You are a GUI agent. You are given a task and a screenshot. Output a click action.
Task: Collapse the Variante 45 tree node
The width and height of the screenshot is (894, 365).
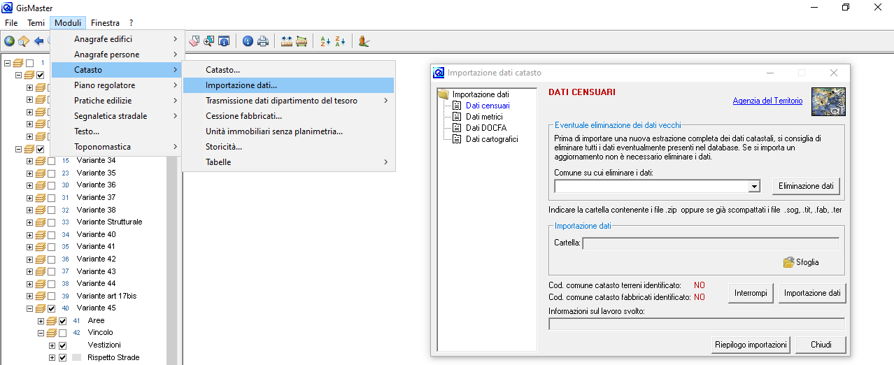coord(29,308)
